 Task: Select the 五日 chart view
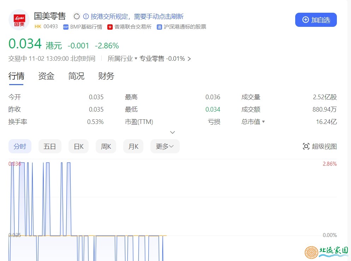coord(50,146)
